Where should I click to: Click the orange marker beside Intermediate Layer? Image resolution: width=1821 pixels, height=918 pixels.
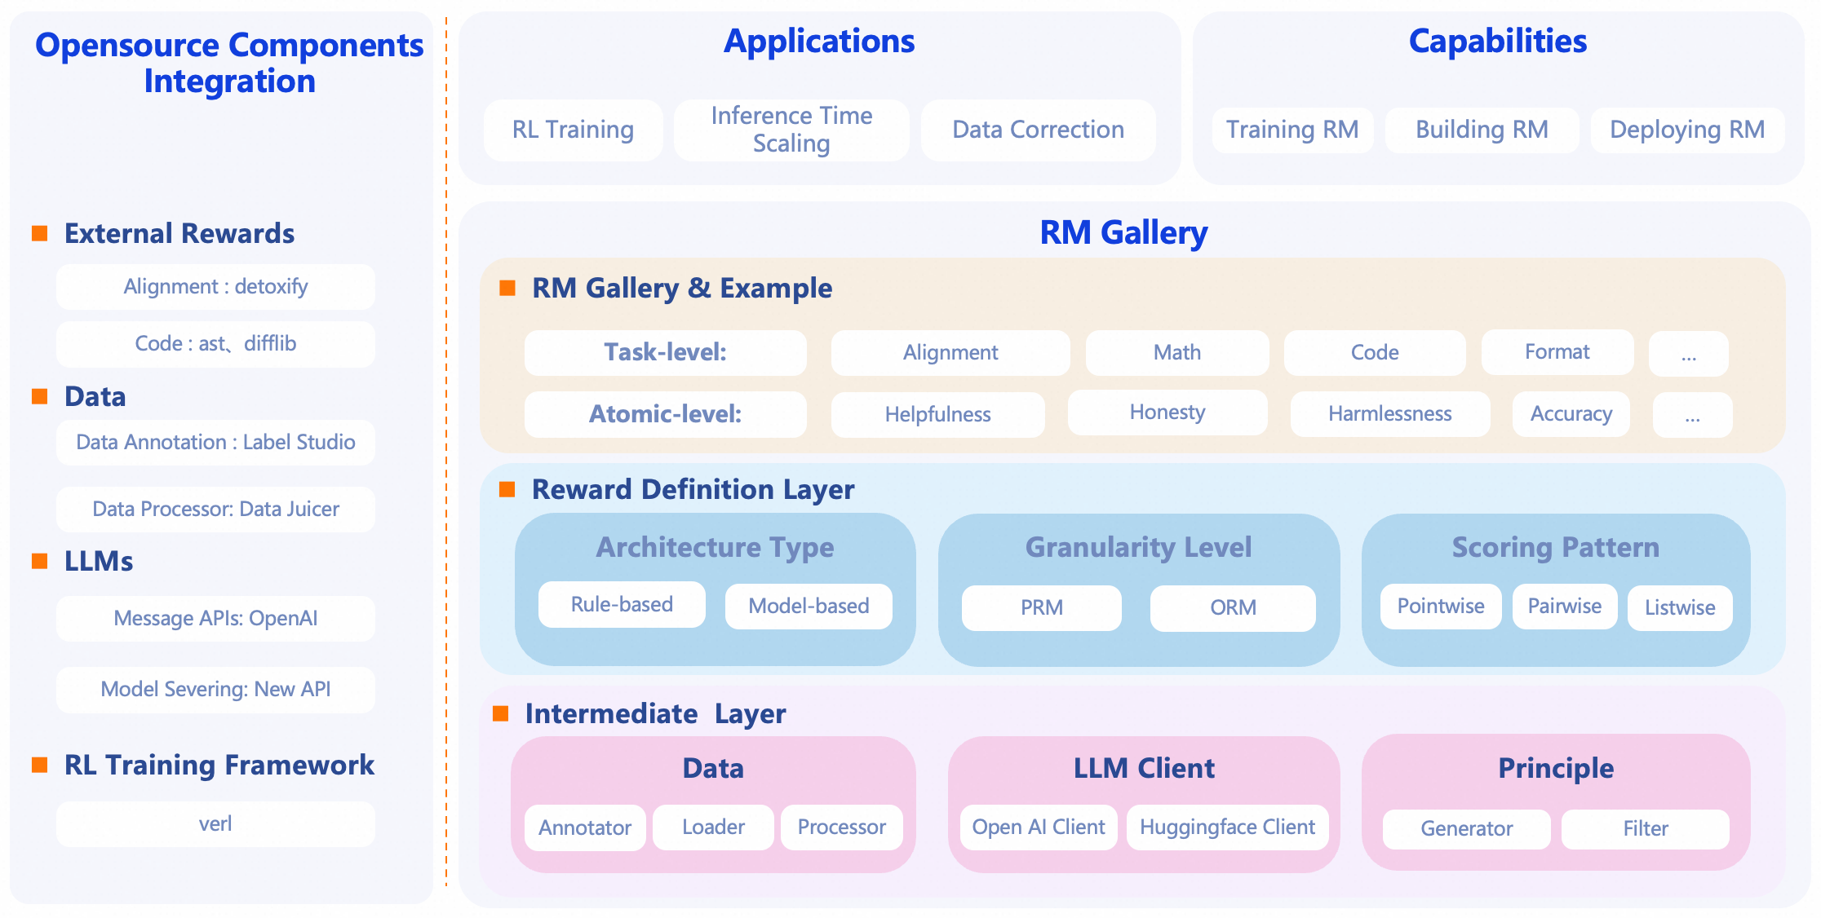point(502,713)
